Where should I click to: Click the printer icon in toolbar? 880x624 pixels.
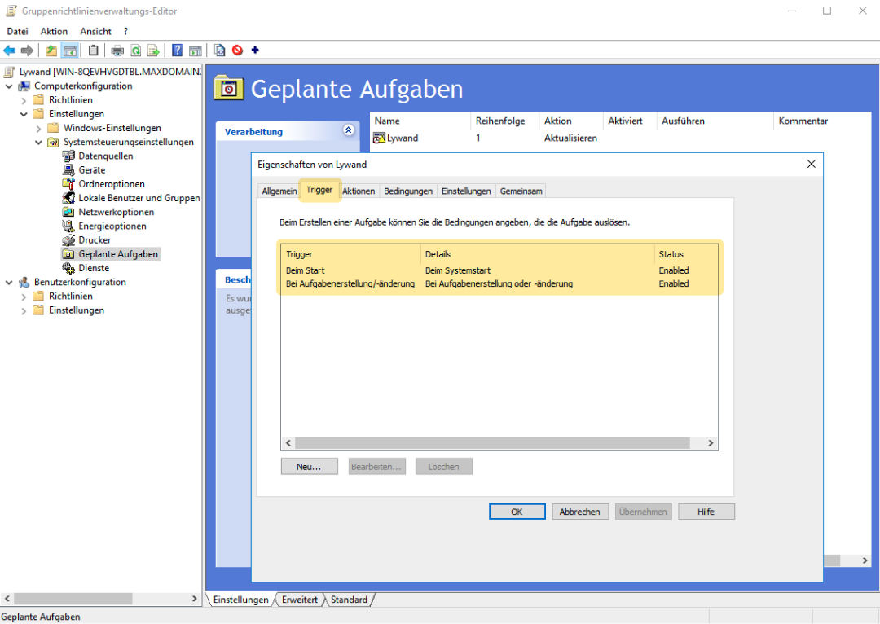[x=117, y=51]
